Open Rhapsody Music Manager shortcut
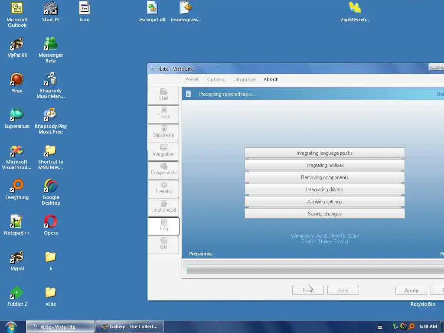444x333 pixels. pyautogui.click(x=51, y=85)
